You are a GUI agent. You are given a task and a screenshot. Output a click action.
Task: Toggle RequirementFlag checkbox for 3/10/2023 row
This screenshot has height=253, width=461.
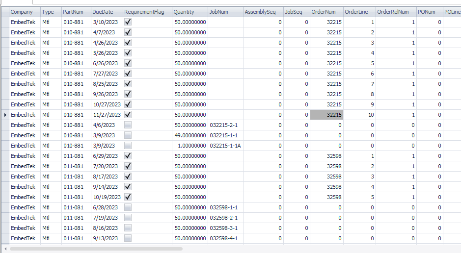click(128, 22)
